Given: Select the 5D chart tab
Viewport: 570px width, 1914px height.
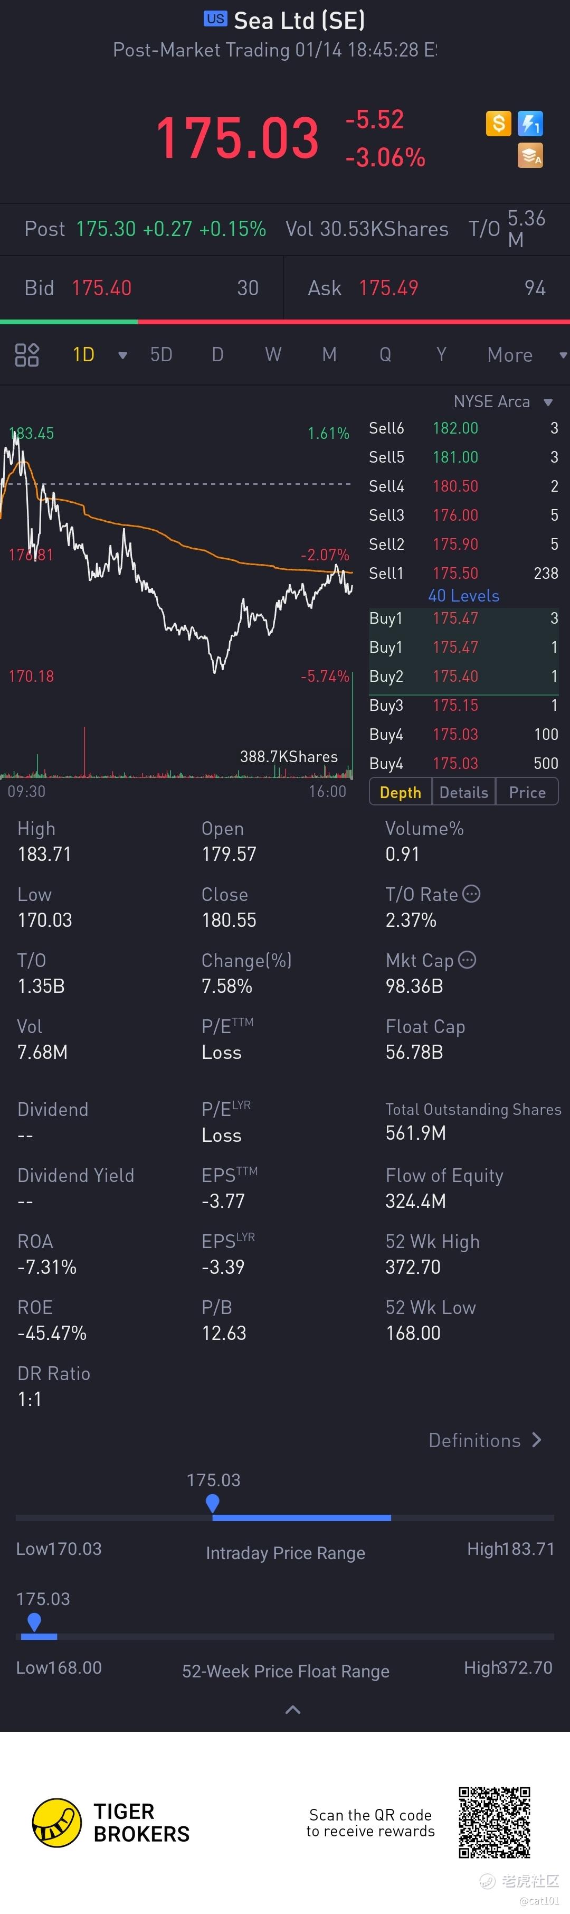Looking at the screenshot, I should pyautogui.click(x=161, y=354).
